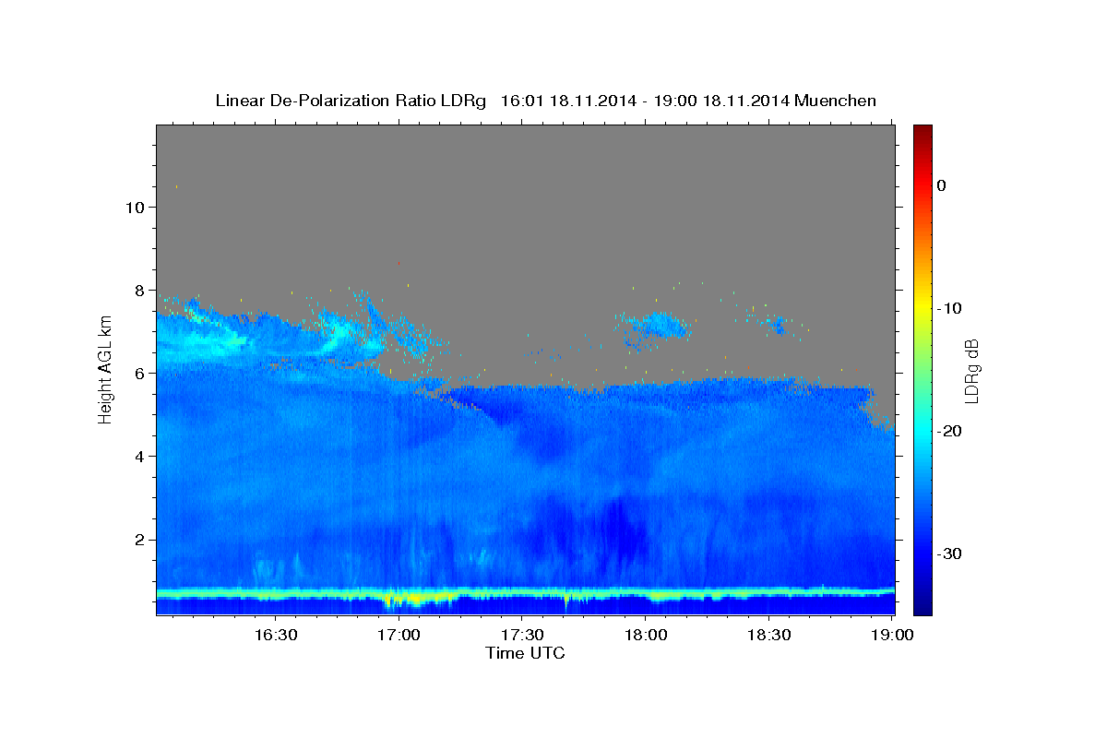The width and height of the screenshot is (1107, 738).
Task: Click the colorbar value 0
Action: pyautogui.click(x=941, y=185)
